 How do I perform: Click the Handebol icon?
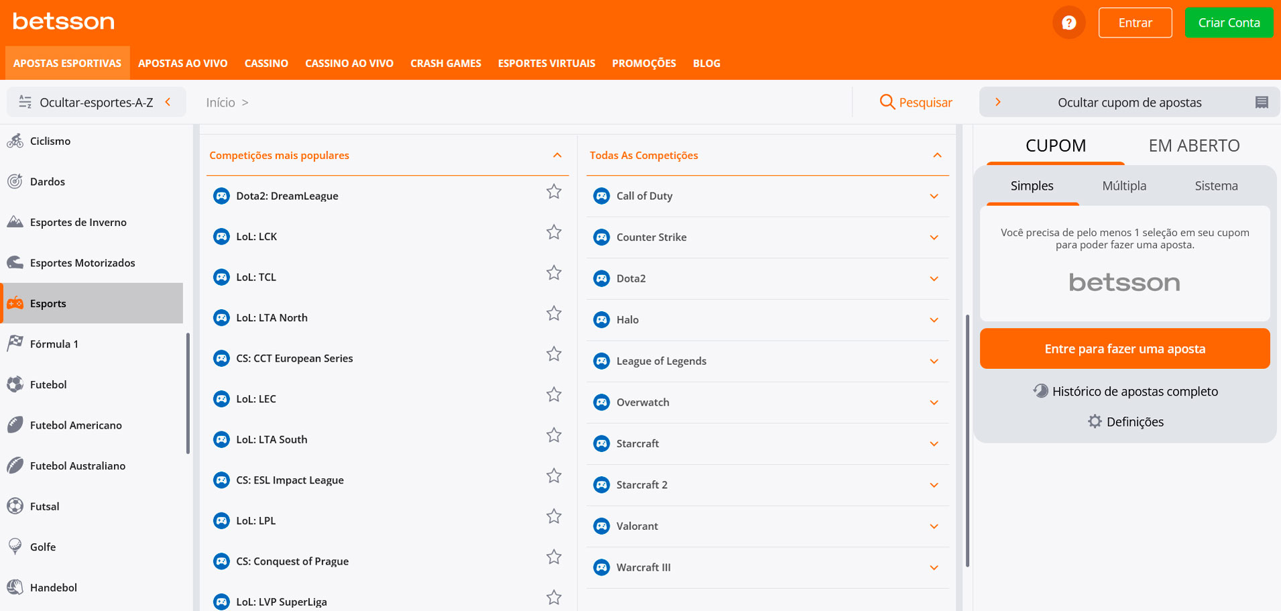15,587
